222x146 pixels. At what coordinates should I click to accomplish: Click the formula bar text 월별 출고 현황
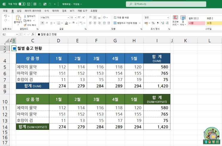[49, 34]
